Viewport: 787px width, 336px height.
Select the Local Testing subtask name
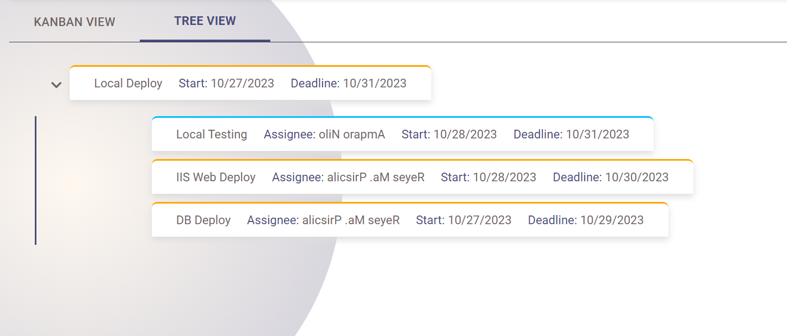212,135
